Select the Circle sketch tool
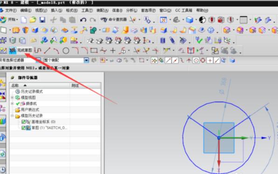The image size is (278, 174). [66, 51]
